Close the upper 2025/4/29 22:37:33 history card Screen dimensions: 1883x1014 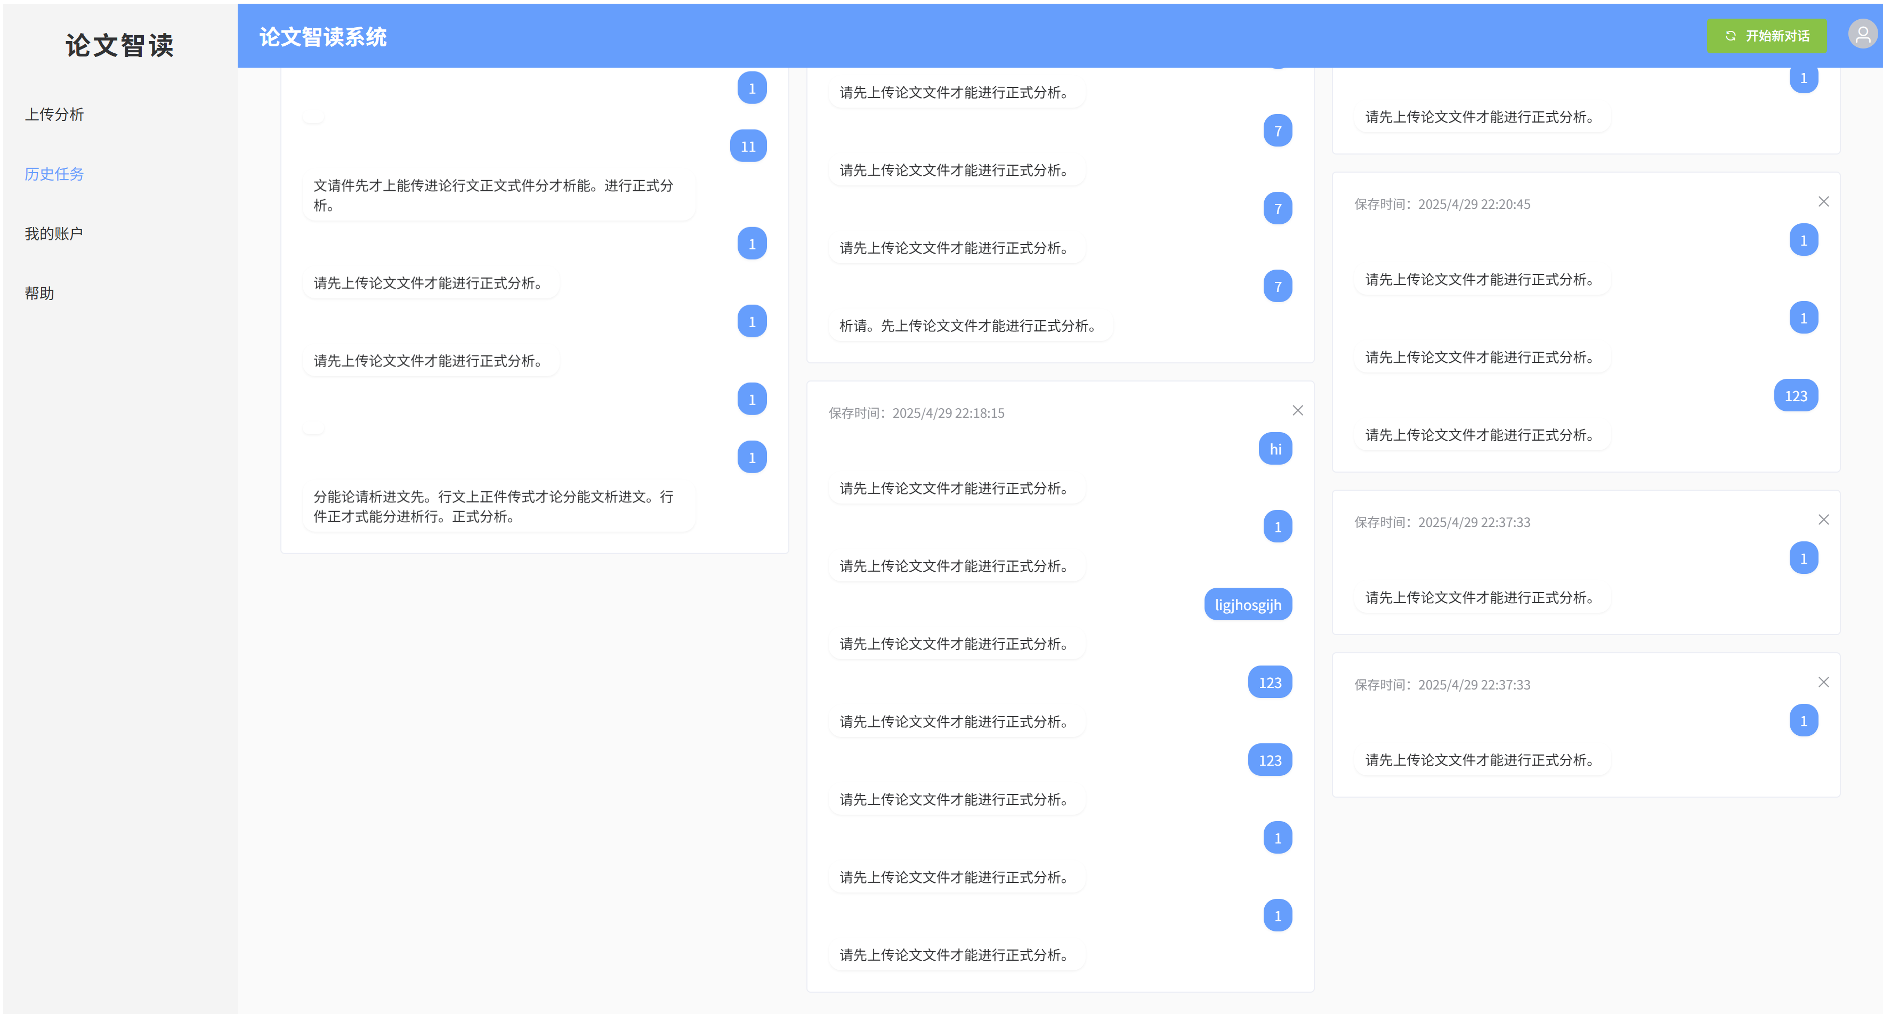(1823, 520)
